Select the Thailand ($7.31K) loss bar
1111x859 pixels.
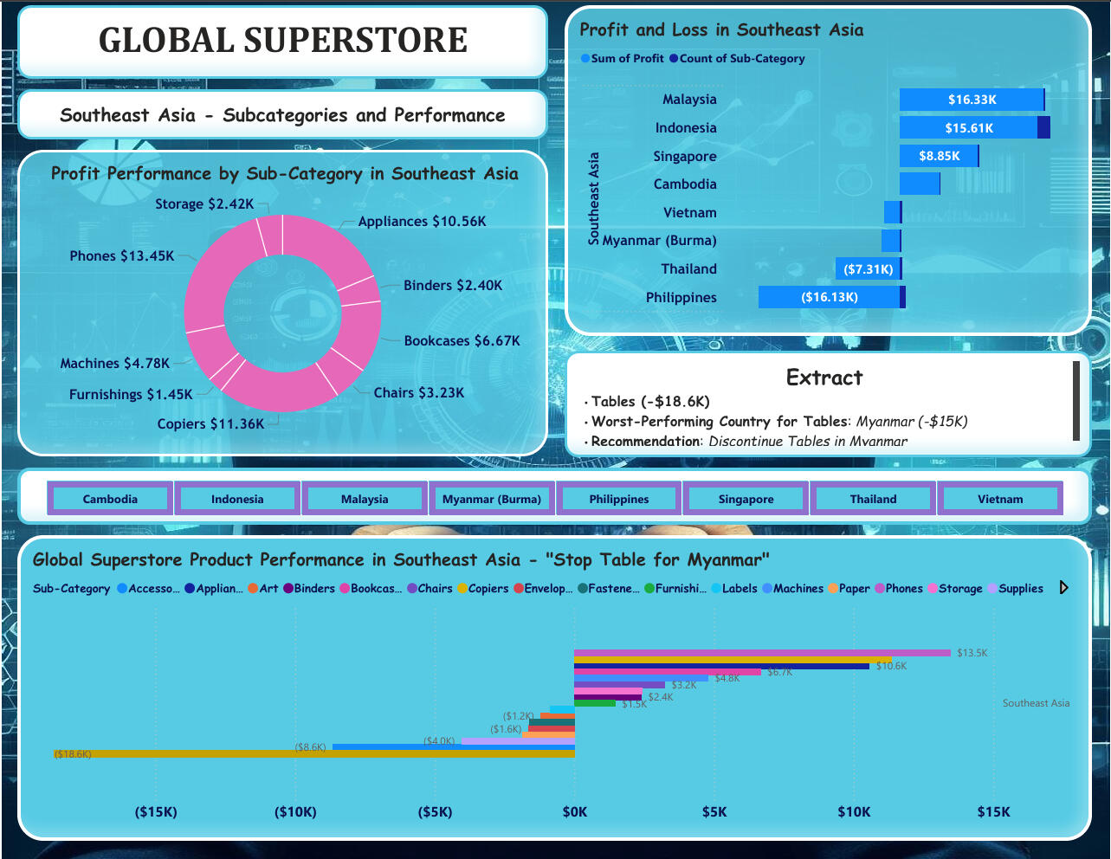pyautogui.click(x=868, y=269)
